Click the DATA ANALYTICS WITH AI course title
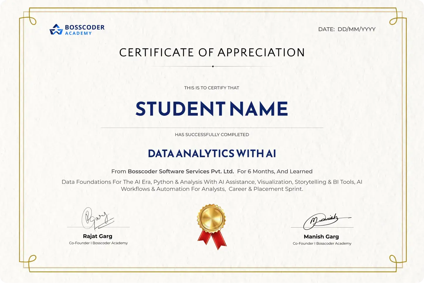424x283 pixels. pyautogui.click(x=212, y=154)
